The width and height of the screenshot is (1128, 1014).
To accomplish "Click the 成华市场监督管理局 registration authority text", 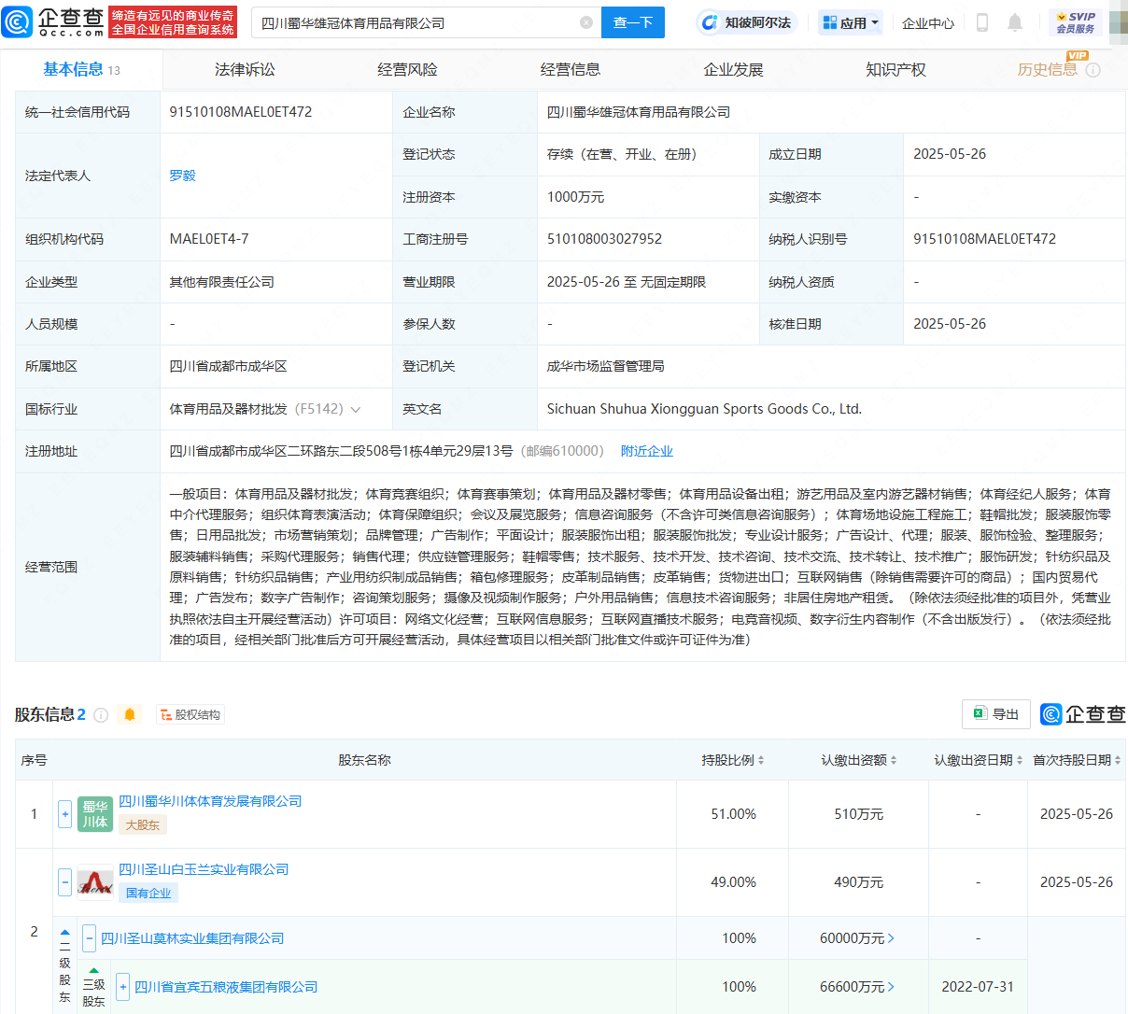I will (x=606, y=366).
